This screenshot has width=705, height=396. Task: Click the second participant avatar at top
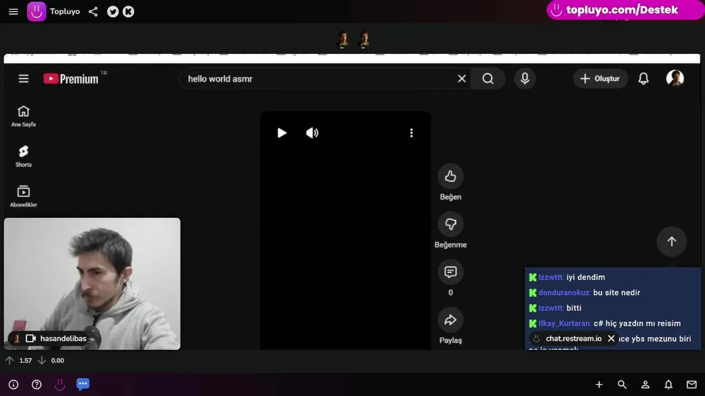tap(364, 40)
